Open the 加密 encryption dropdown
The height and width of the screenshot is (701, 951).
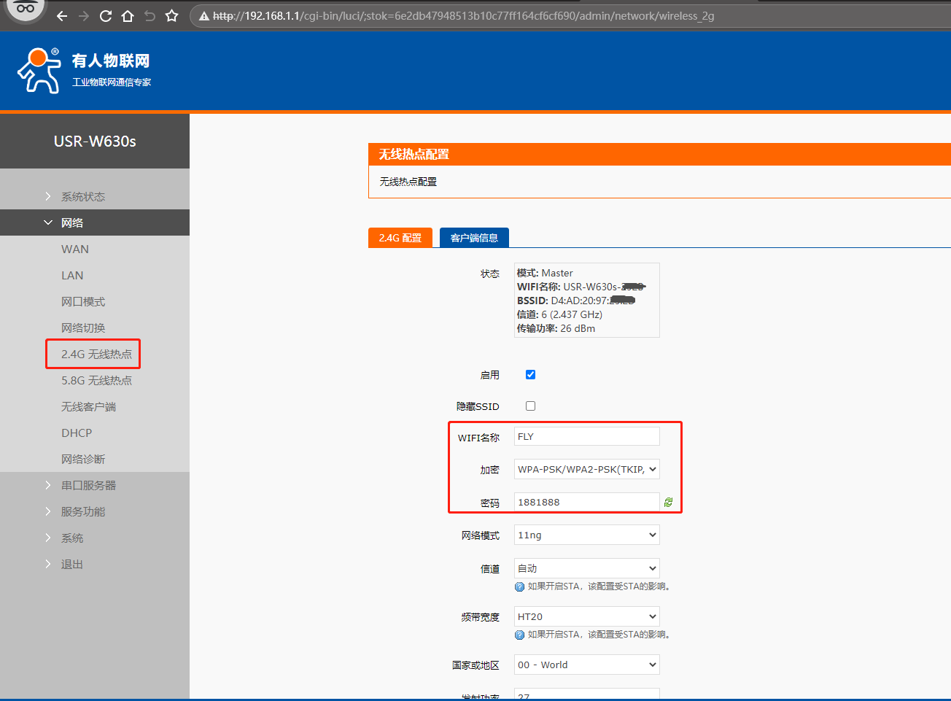point(586,469)
